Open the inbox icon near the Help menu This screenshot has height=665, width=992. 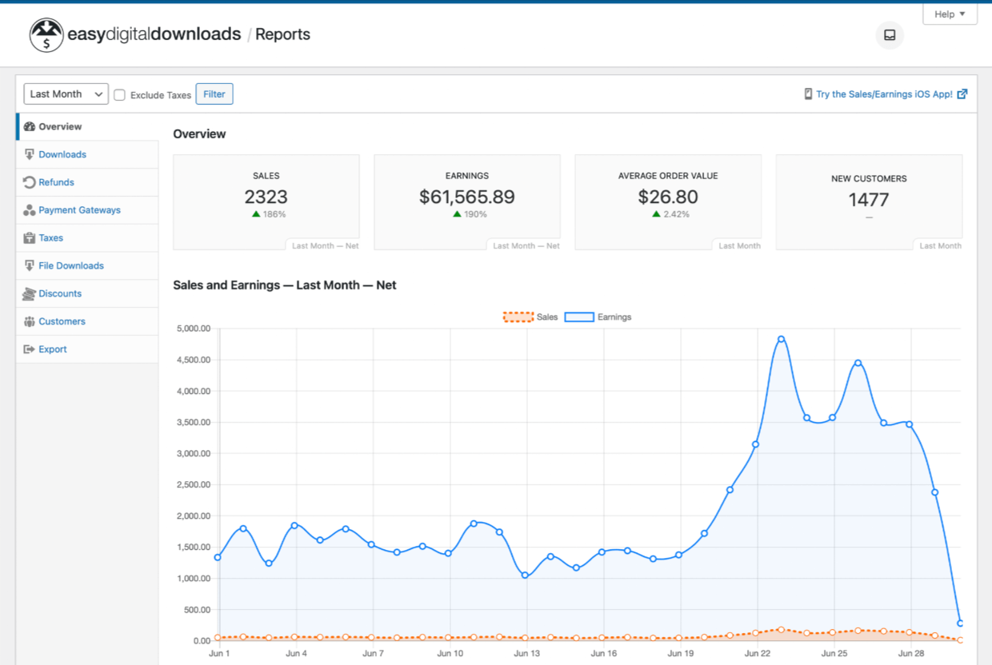click(x=890, y=35)
